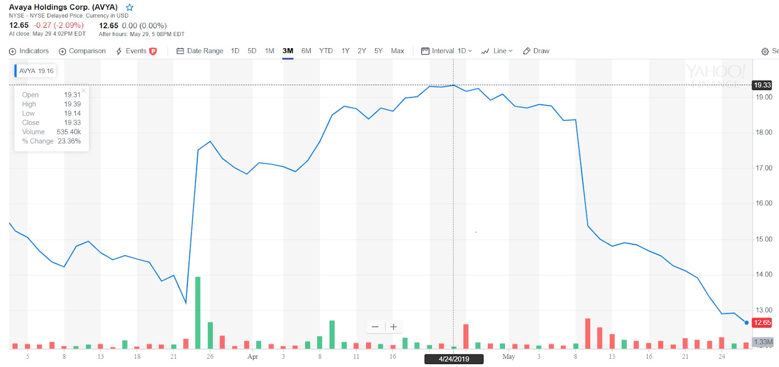Click the red P badge next to Events
Image resolution: width=779 pixels, height=367 pixels.
153,51
